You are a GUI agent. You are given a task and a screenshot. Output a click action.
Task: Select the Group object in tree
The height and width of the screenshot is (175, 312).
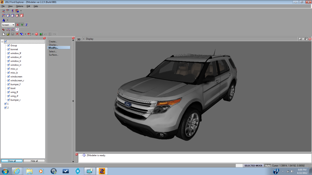(x=14, y=46)
